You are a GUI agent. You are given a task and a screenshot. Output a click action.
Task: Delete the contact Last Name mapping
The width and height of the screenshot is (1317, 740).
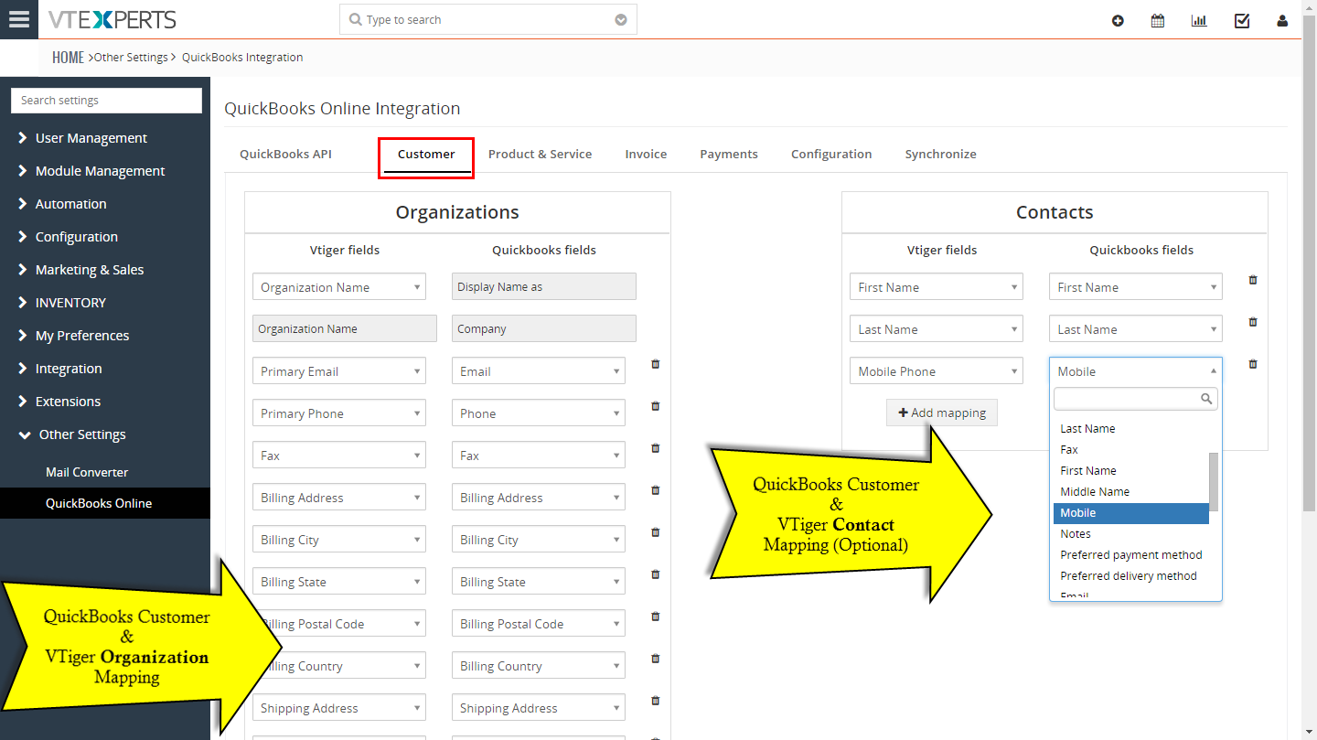(x=1253, y=322)
